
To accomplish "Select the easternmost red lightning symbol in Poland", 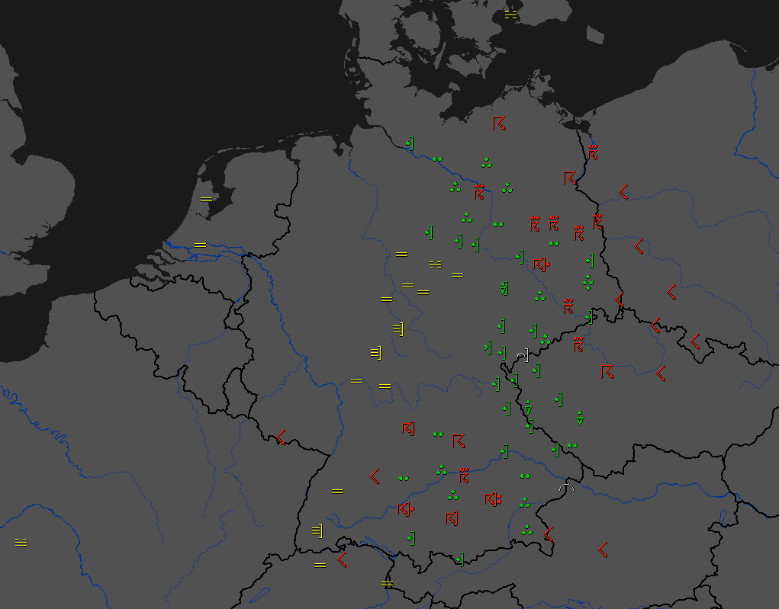I will coord(694,341).
